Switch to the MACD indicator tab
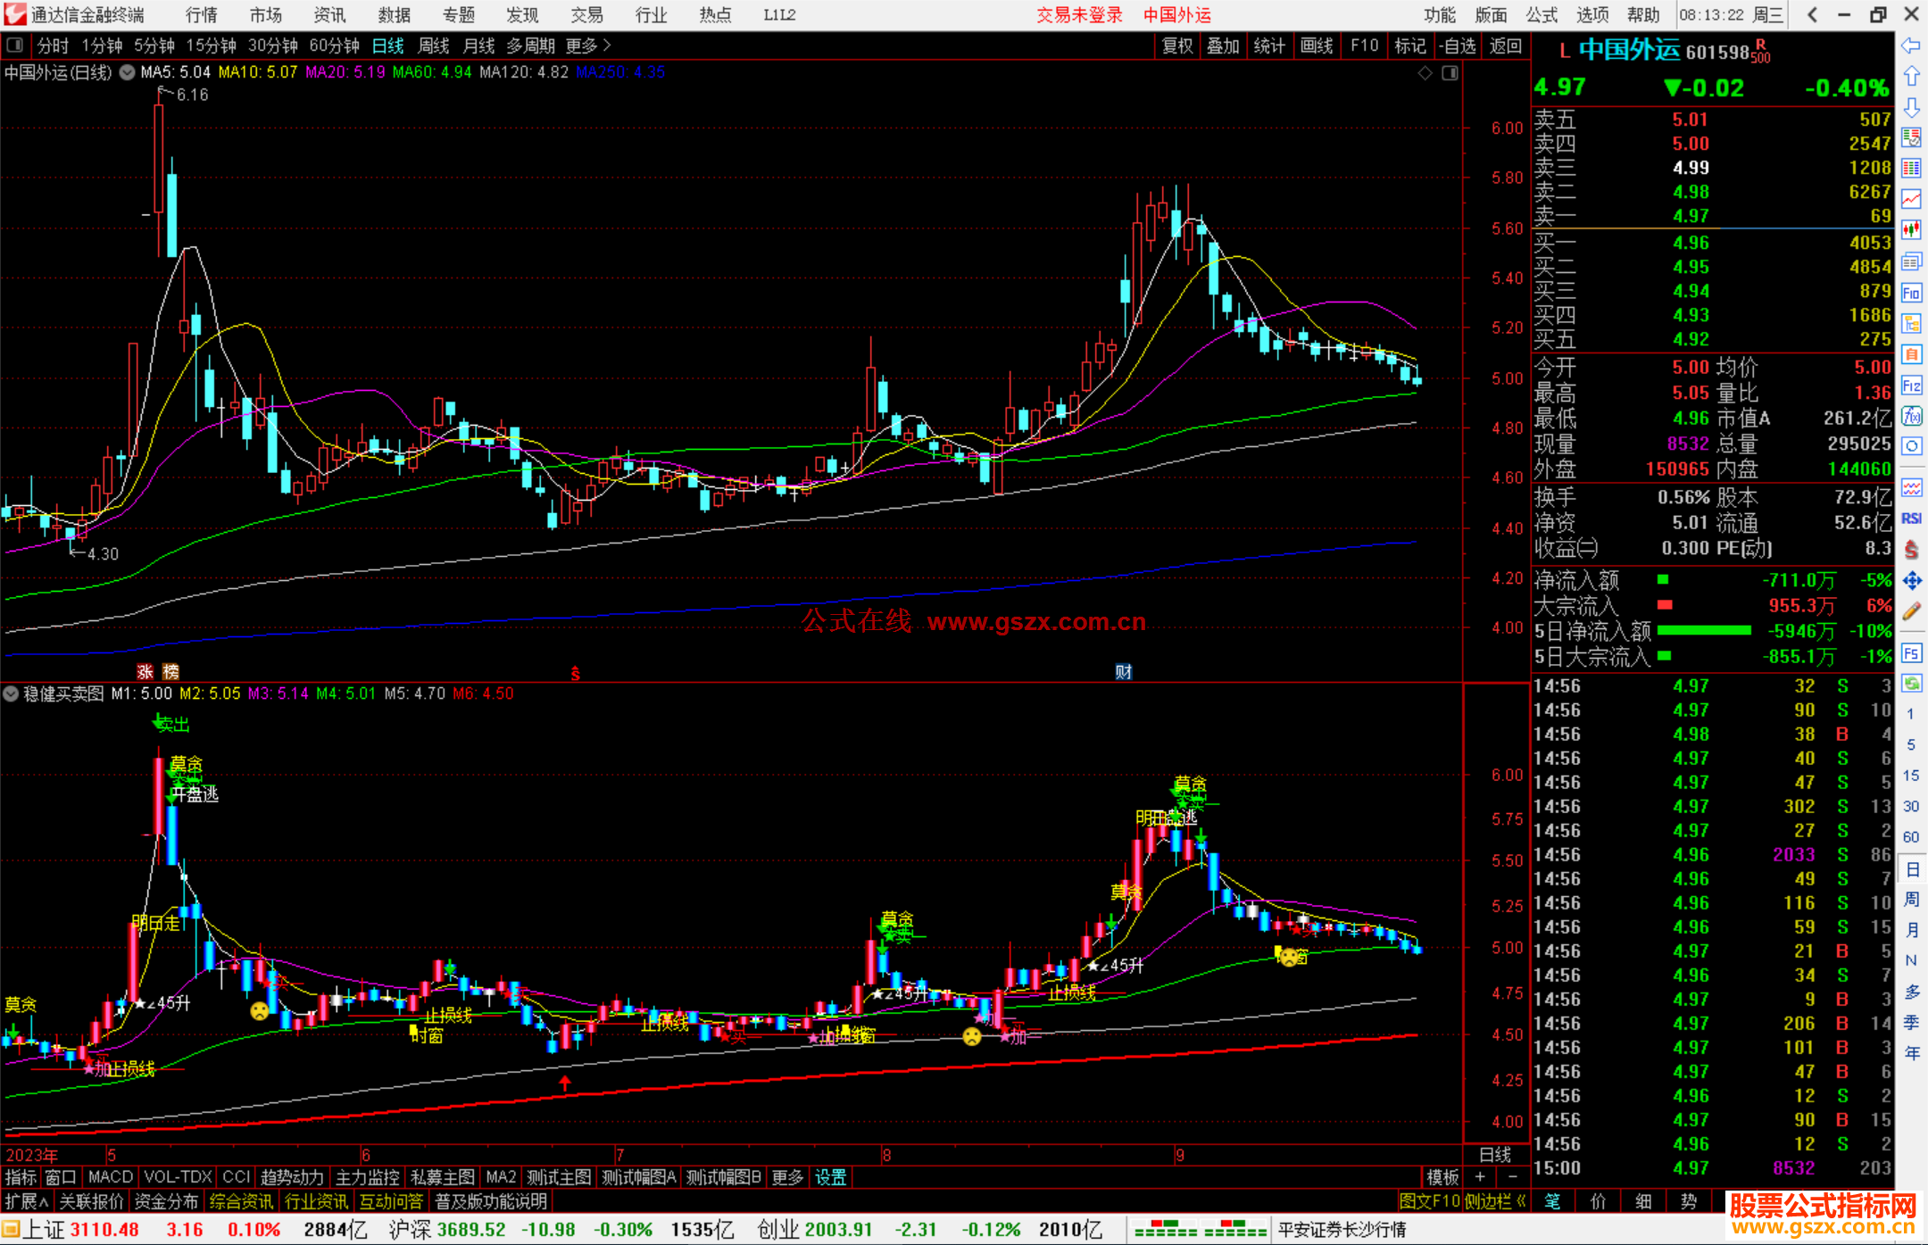Screen dimensions: 1928x1245 pyautogui.click(x=110, y=1177)
